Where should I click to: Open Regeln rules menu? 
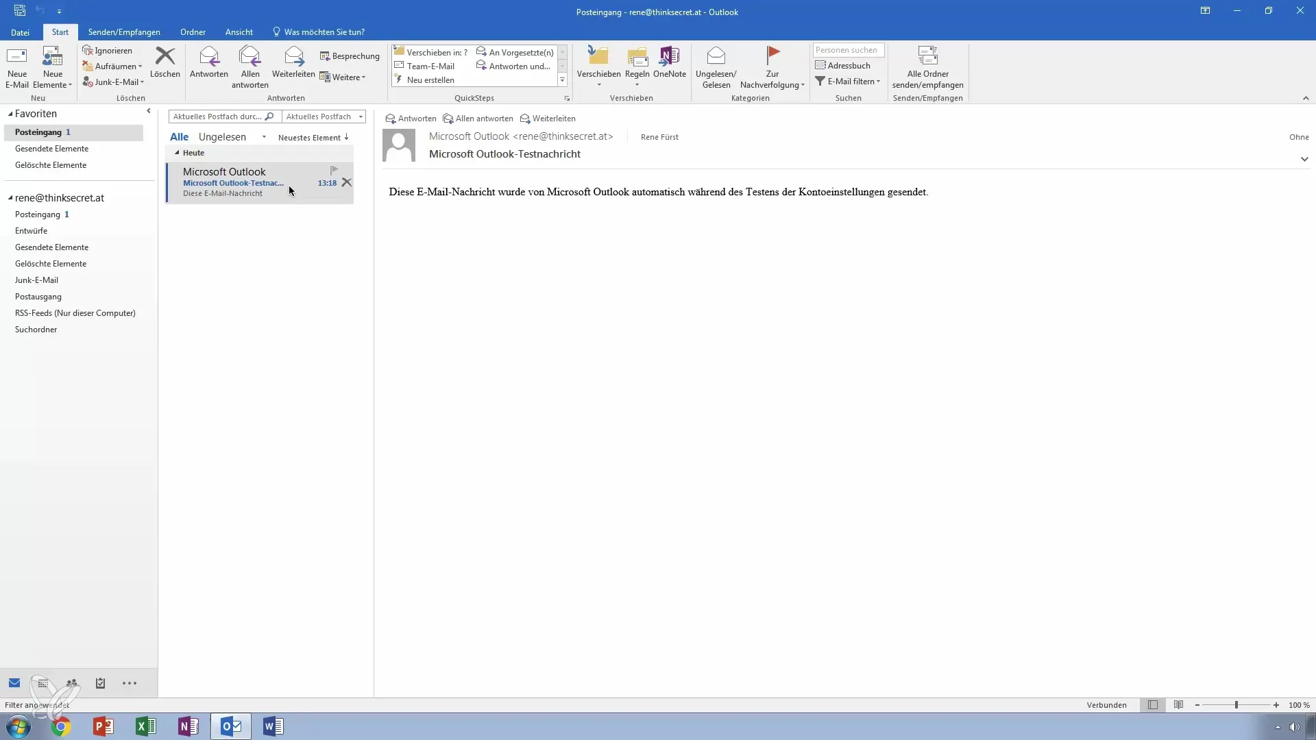[637, 68]
